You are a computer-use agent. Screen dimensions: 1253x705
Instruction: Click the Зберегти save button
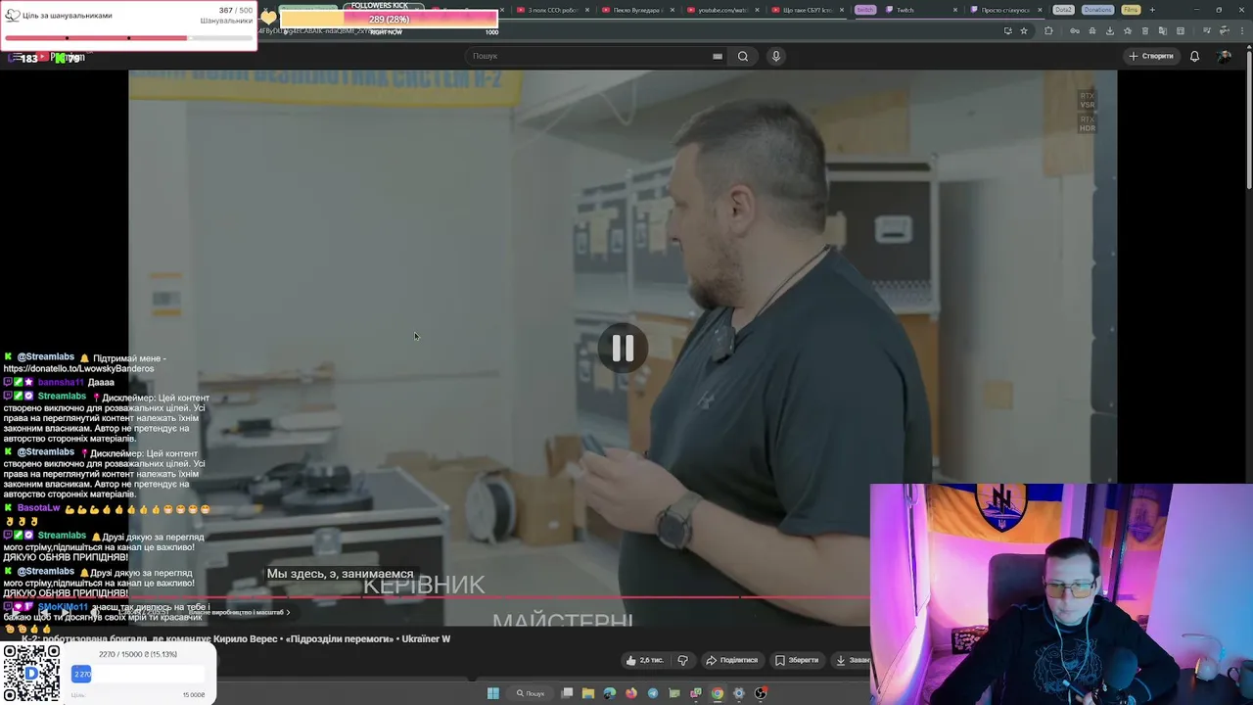797,660
